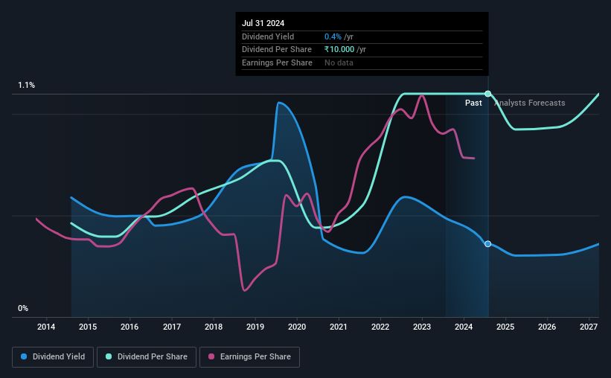The height and width of the screenshot is (378, 611).
Task: Click the 2016 x-axis label
Action: tap(129, 327)
